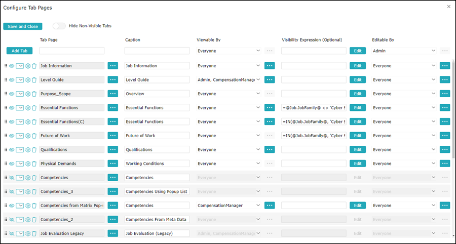Expand the Editable By dropdown in Add Tab row
Image resolution: width=456 pixels, height=244 pixels.
[x=433, y=51]
